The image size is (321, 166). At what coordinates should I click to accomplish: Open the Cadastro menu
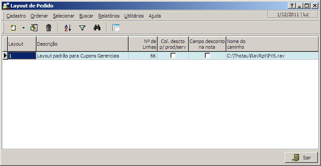click(16, 16)
